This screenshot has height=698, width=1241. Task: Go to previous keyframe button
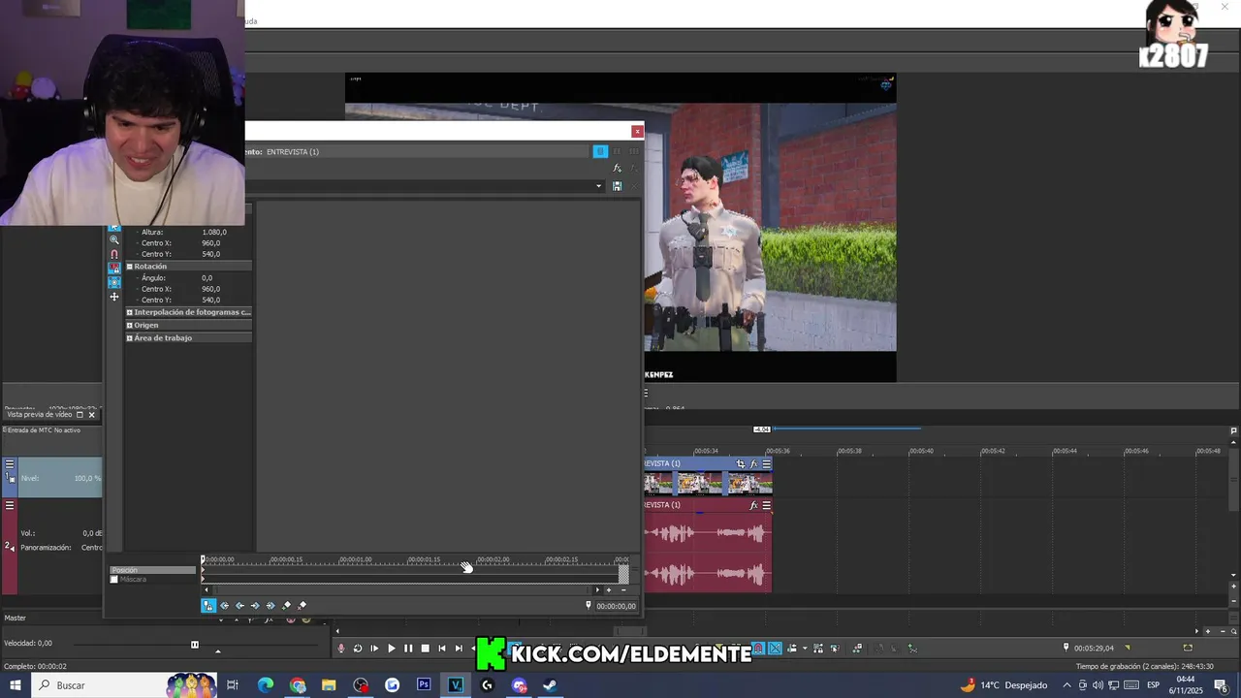pos(240,606)
